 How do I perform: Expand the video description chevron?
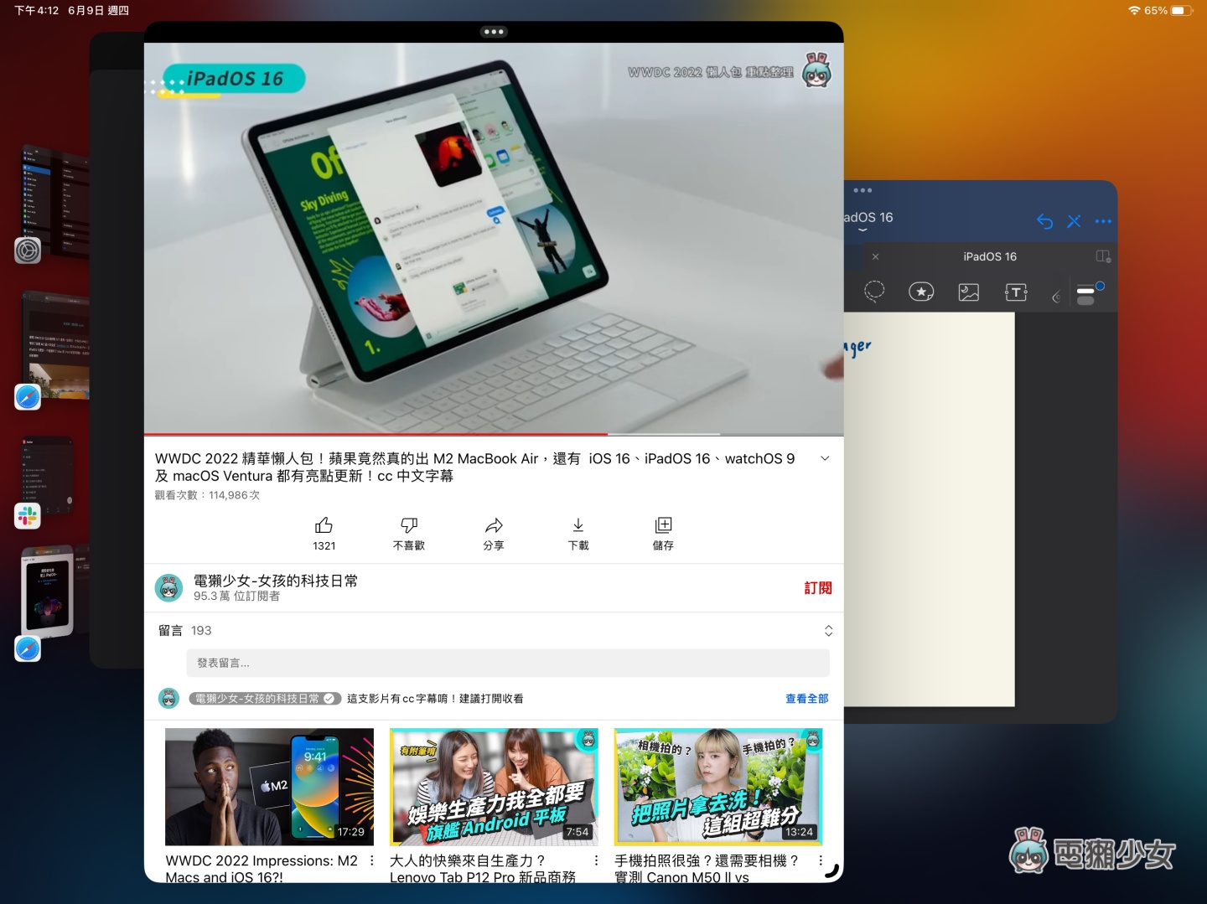click(x=825, y=458)
